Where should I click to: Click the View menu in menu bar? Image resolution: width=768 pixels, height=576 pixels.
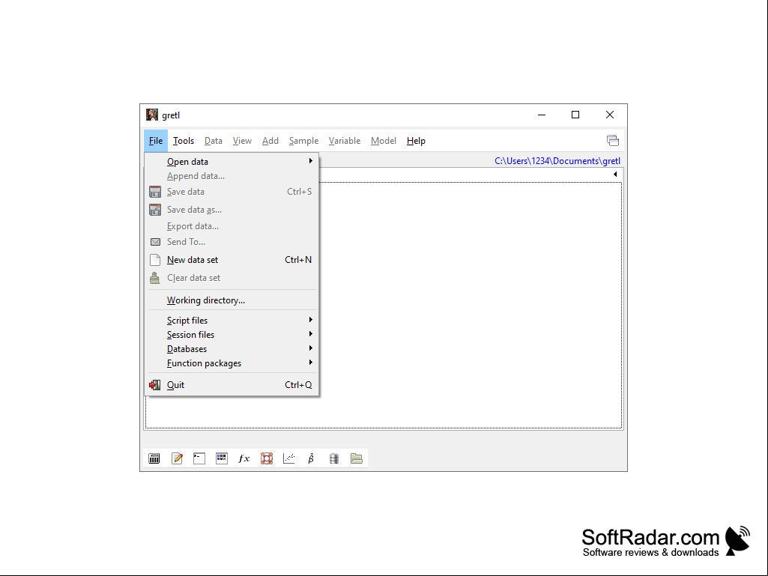point(242,141)
